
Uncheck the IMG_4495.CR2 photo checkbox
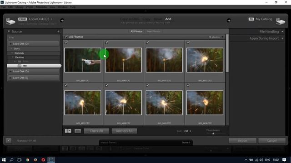click(147, 85)
